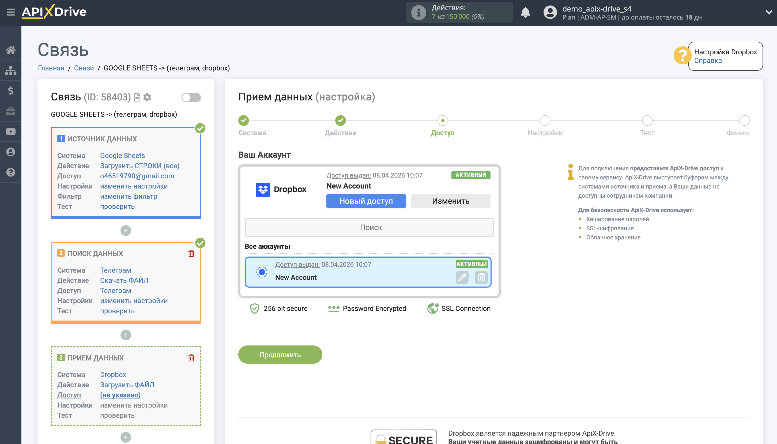Expand settings via изменить настройки in ИСТОЧНИК ДАННЫХ
777x444 pixels.
pyautogui.click(x=134, y=186)
